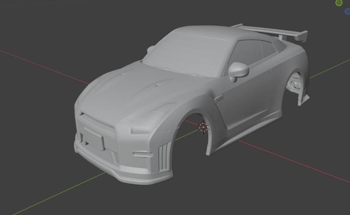Click the blue axis circle on the navigation gizmo
The image size is (350, 215).
[347, 11]
